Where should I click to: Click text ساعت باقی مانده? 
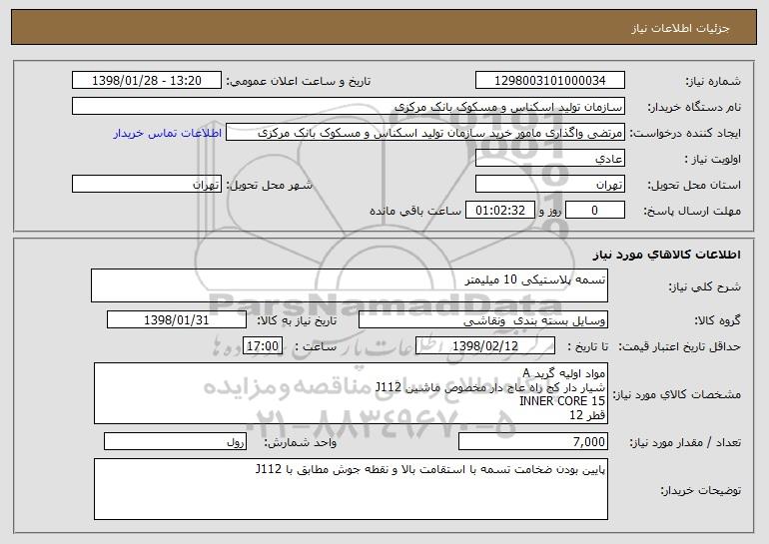(x=415, y=211)
